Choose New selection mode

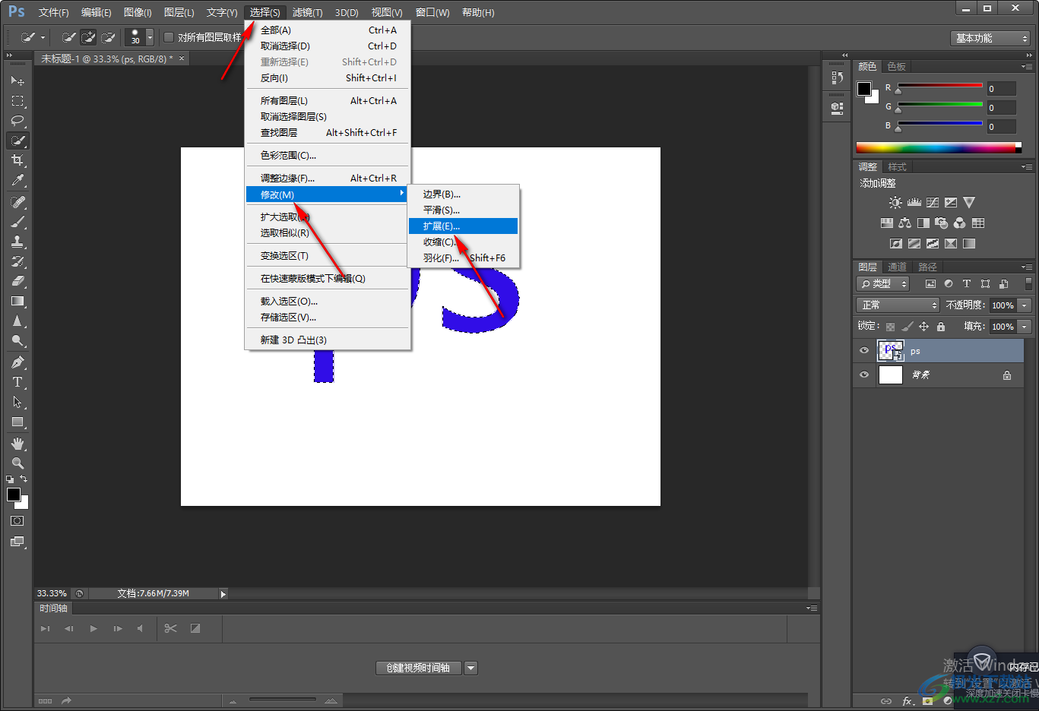click(x=68, y=37)
